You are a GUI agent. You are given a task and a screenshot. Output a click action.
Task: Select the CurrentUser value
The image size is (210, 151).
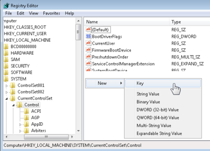click(x=103, y=43)
